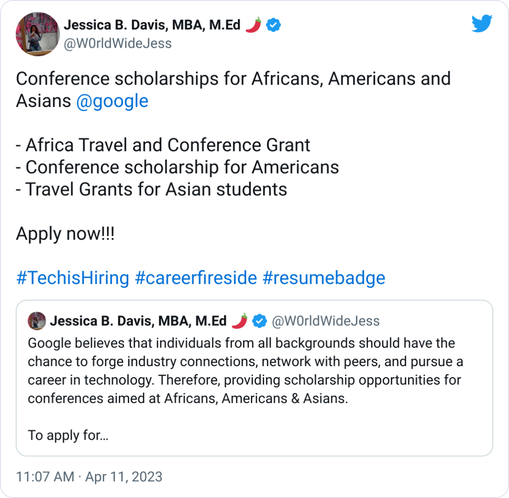This screenshot has height=498, width=509.
Task: Open Jessica's profile picture
Action: coord(37,34)
